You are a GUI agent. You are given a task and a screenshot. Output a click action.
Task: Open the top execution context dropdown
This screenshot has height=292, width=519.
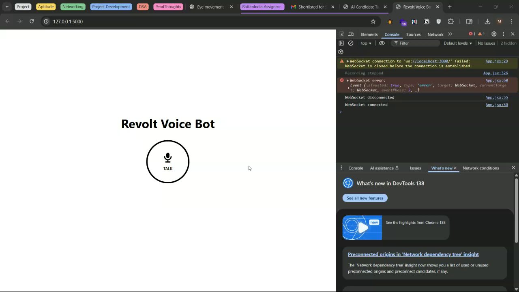(x=366, y=43)
